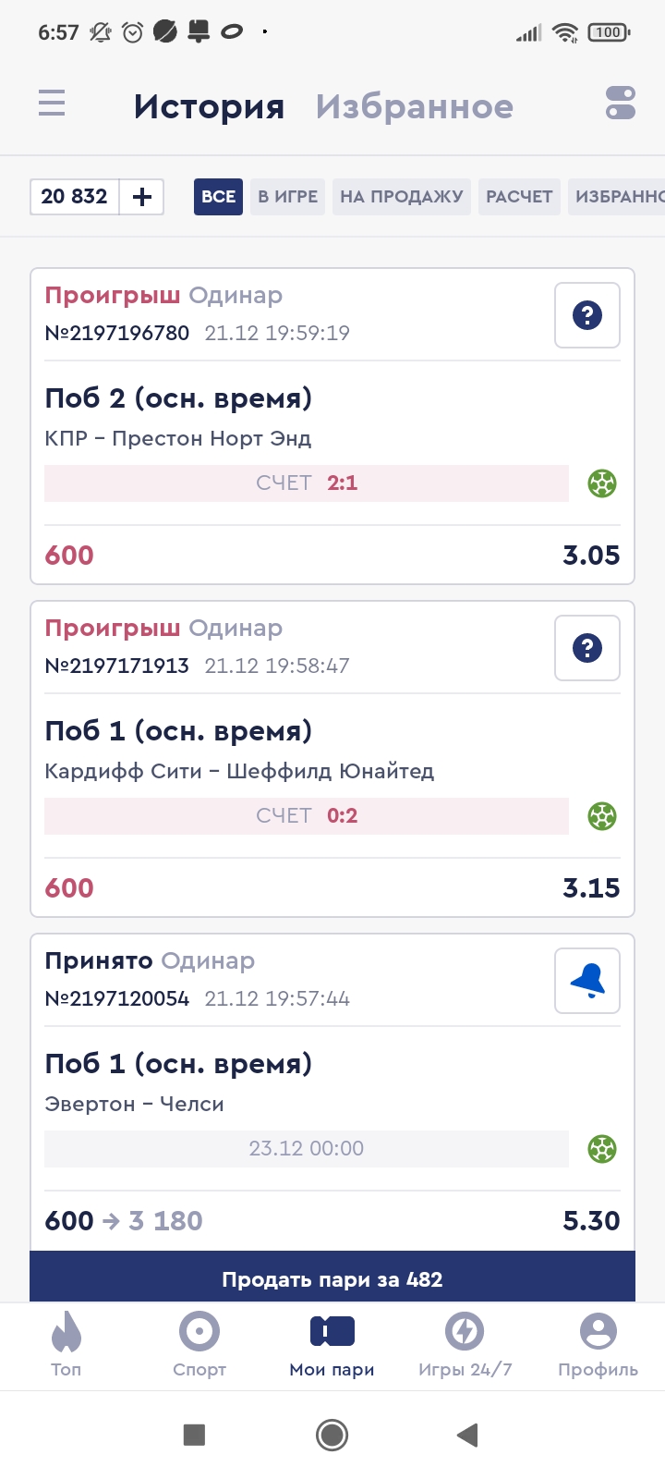Select the В ИГРЕ filter
The height and width of the screenshot is (1479, 665).
287,197
